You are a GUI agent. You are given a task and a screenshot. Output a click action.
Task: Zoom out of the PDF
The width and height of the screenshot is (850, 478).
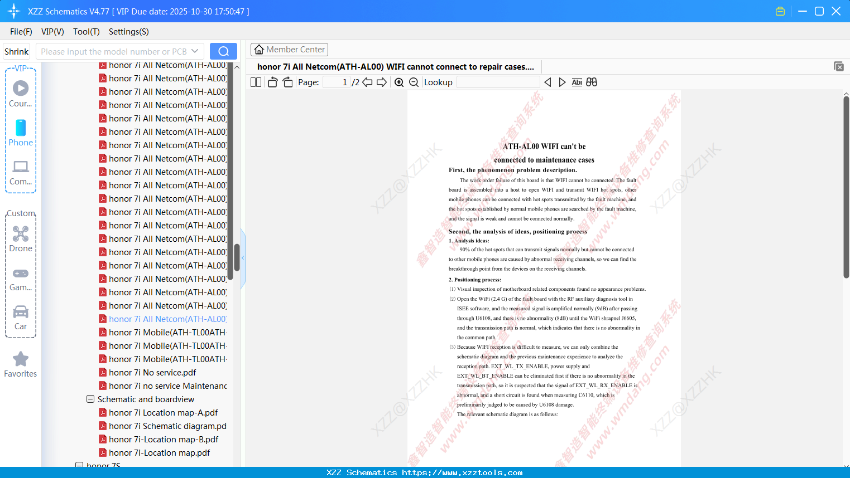(414, 82)
